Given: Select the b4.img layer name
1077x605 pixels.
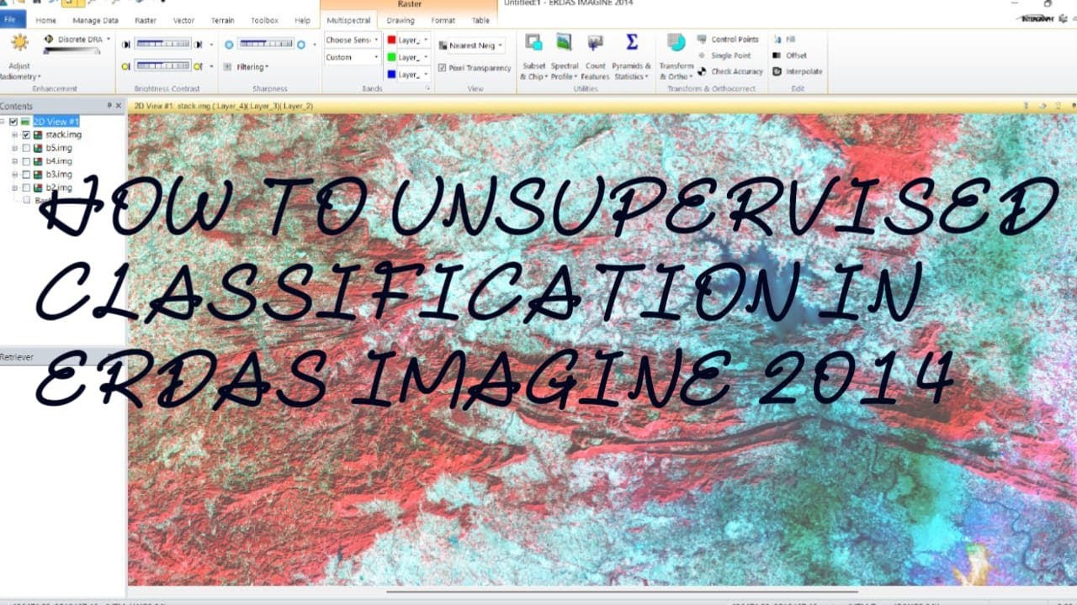Looking at the screenshot, I should tap(59, 161).
